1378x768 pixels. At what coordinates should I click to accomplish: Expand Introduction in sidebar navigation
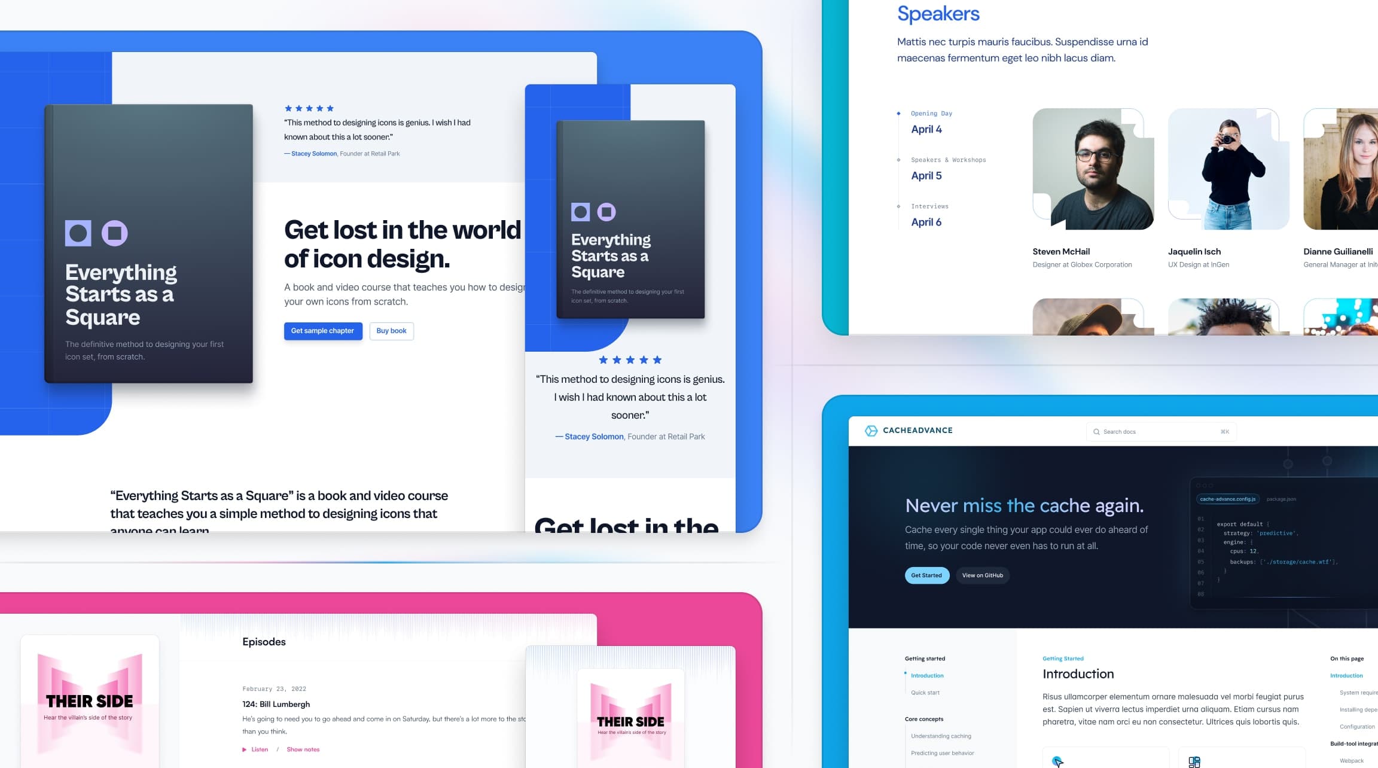coord(926,675)
